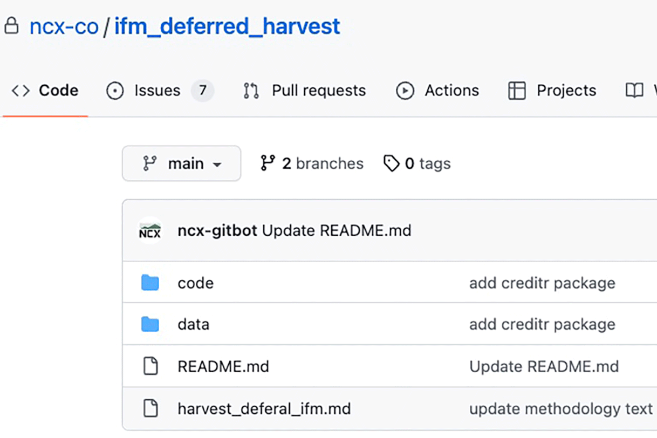Image resolution: width=657 pixels, height=438 pixels.
Task: View the 2 branches list
Action: pos(312,163)
